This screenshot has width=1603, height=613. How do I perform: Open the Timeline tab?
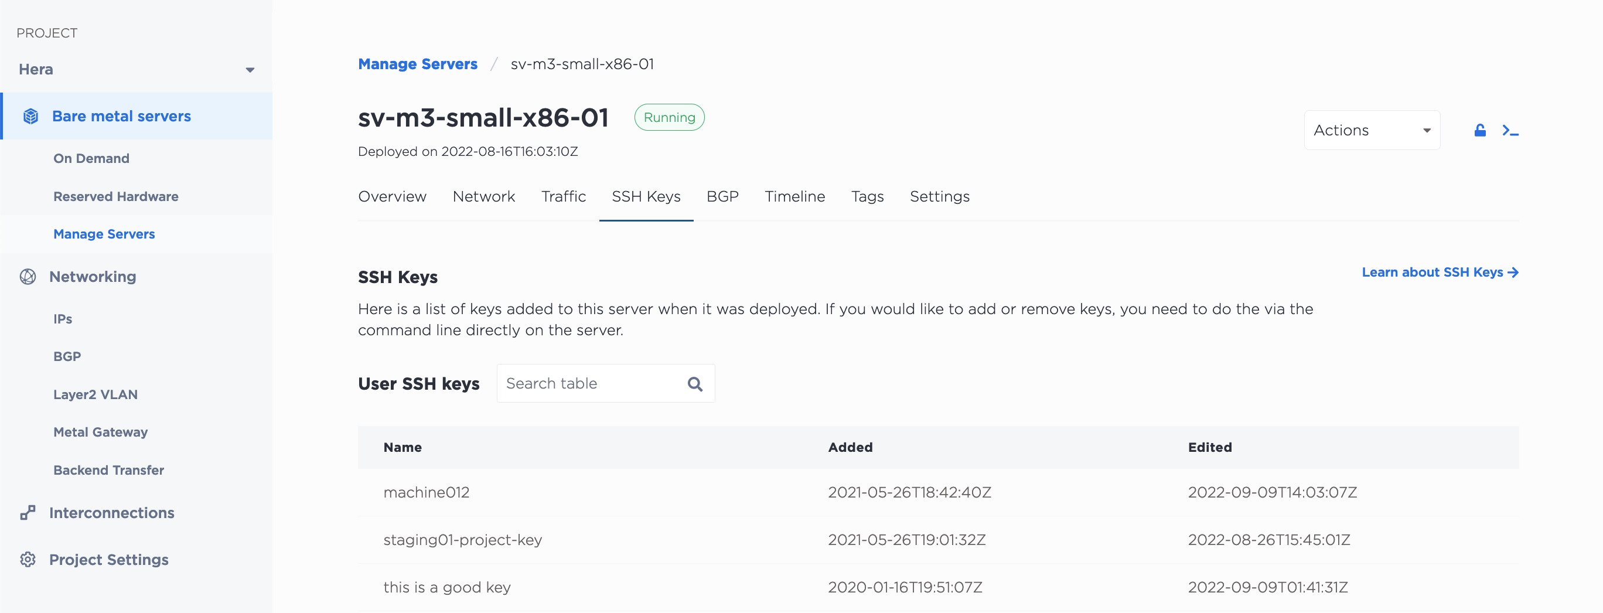click(794, 197)
